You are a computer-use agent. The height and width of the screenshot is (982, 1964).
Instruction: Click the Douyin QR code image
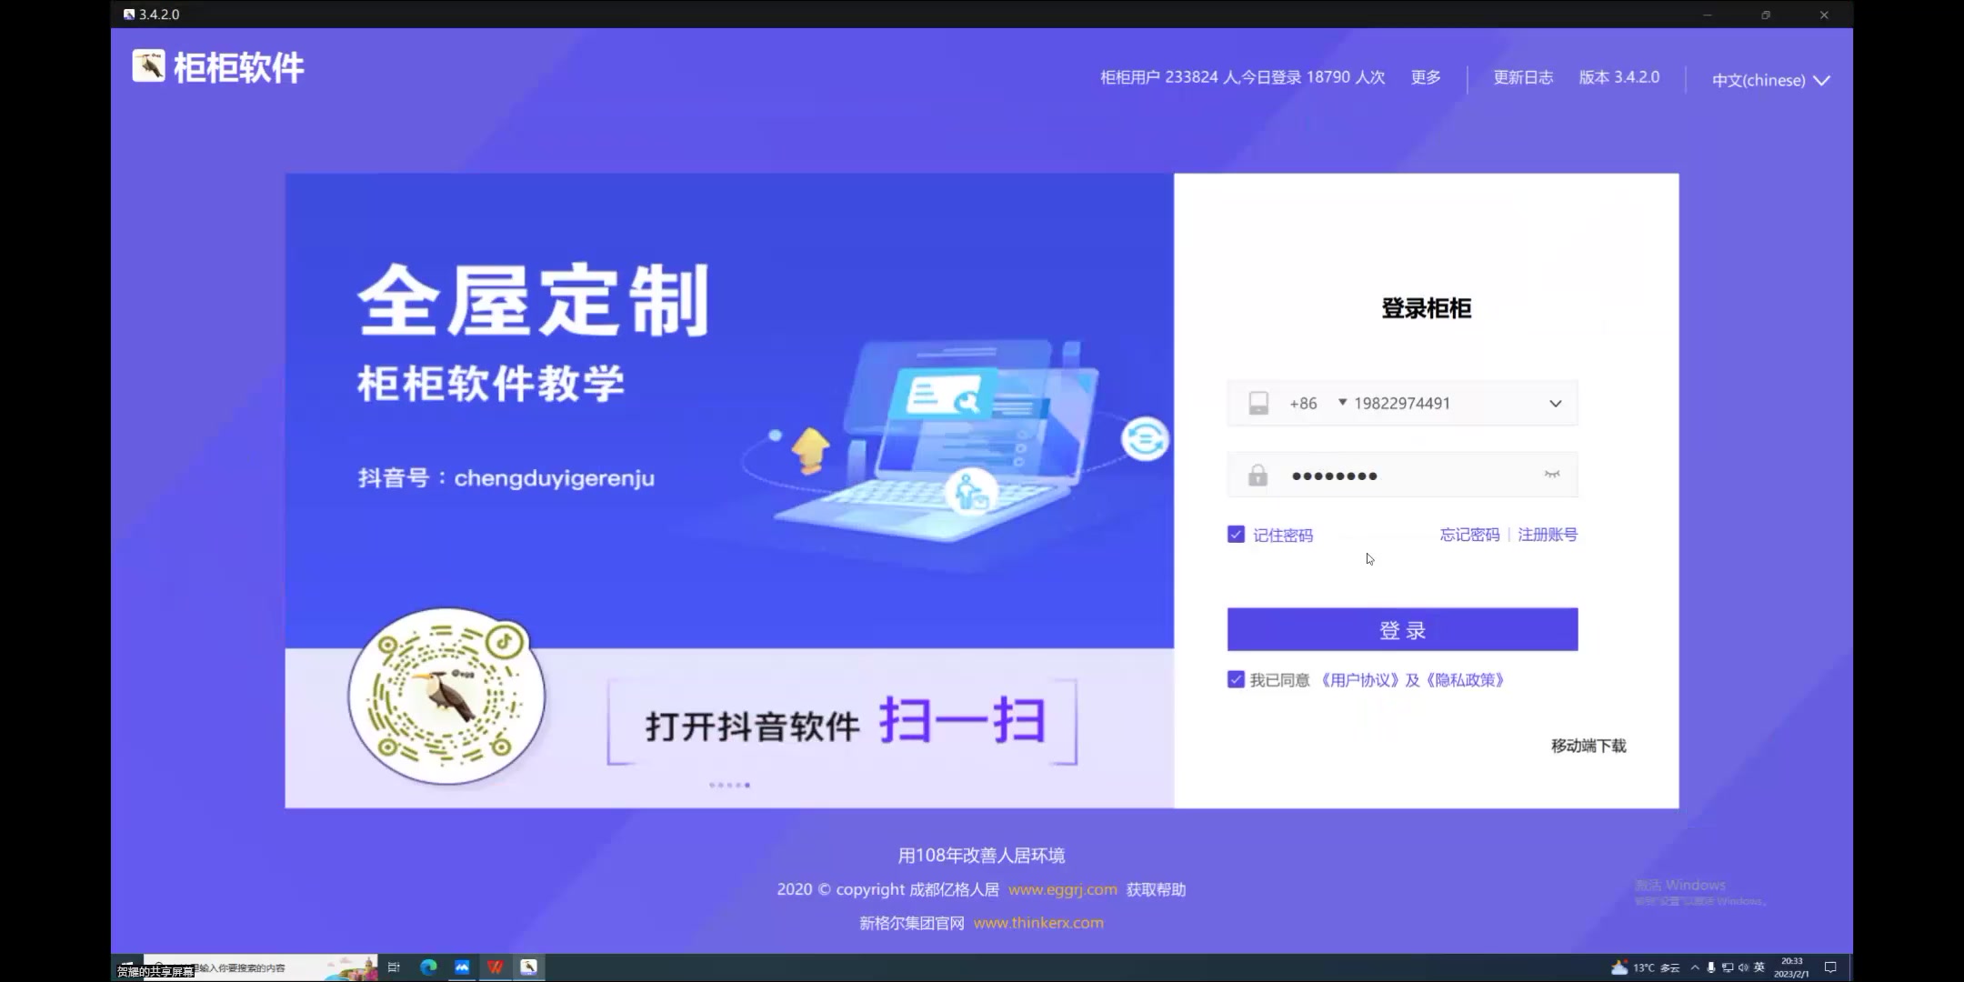(x=446, y=696)
